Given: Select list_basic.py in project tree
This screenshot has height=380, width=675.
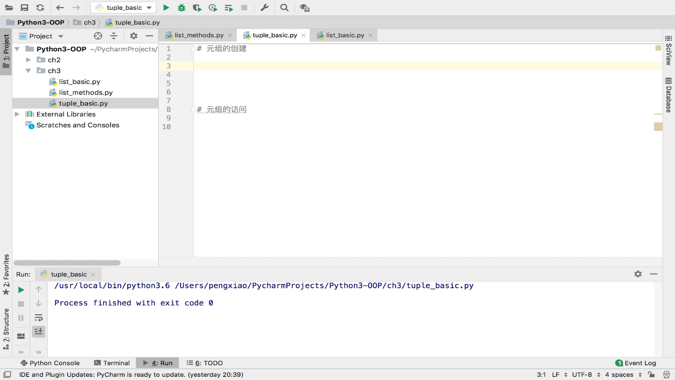Looking at the screenshot, I should (79, 82).
